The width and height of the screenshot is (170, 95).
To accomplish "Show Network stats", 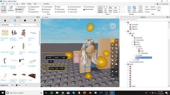I will [153, 7].
